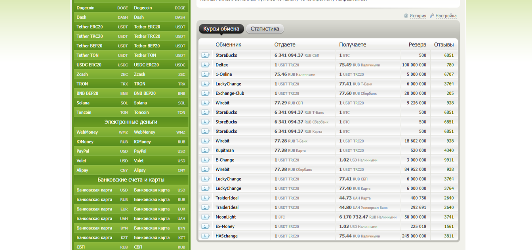Select Банковская карта KZT in the right column
This screenshot has height=250, width=532.
[x=160, y=237]
